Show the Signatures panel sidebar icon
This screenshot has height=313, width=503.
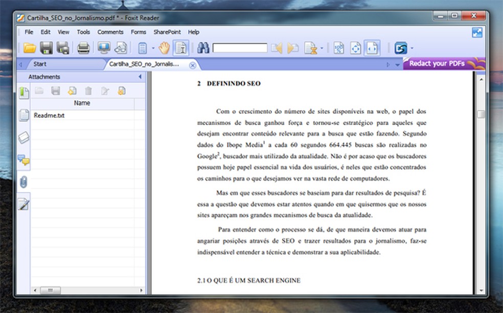pyautogui.click(x=24, y=204)
